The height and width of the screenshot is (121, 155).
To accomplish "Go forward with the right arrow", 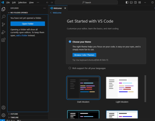I will [x=52, y=2].
